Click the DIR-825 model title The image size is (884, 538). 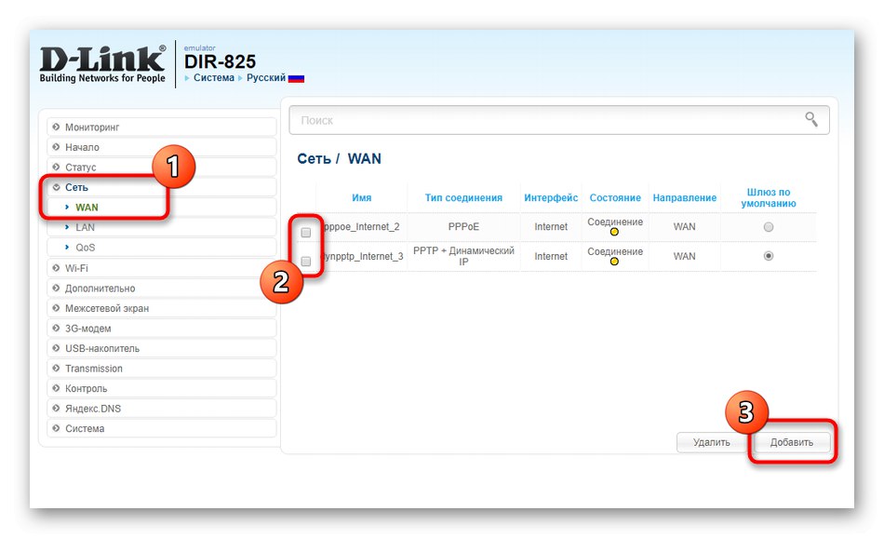pyautogui.click(x=220, y=61)
